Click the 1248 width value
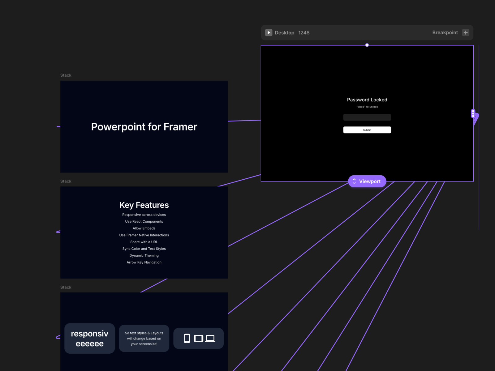The width and height of the screenshot is (495, 371). (x=304, y=33)
